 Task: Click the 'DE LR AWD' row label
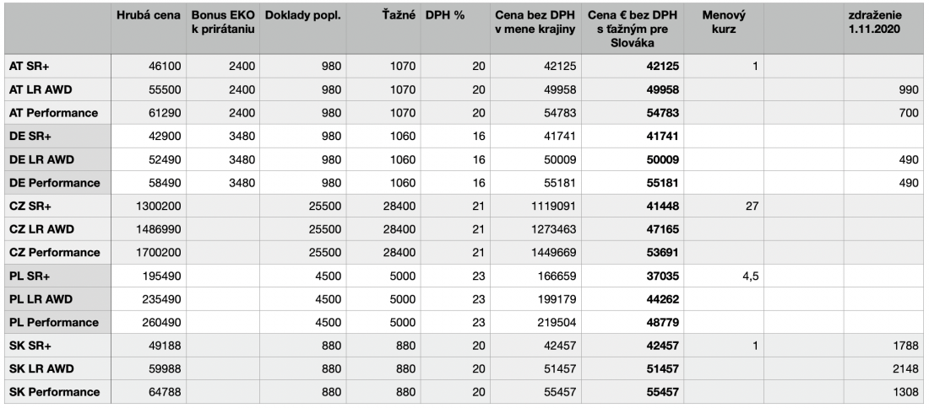click(x=56, y=160)
